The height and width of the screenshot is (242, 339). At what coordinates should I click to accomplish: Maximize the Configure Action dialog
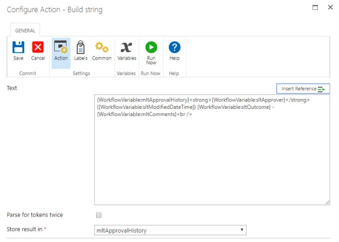point(315,7)
